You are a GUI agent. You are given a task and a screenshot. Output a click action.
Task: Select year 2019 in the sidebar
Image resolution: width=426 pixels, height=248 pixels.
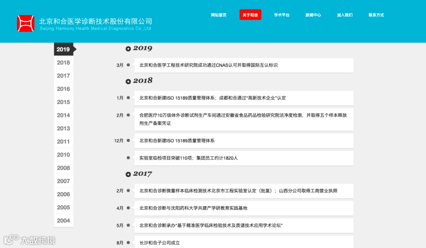(64, 49)
